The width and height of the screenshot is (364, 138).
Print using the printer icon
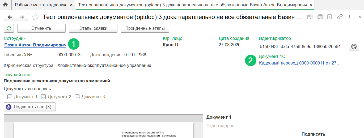320,17
